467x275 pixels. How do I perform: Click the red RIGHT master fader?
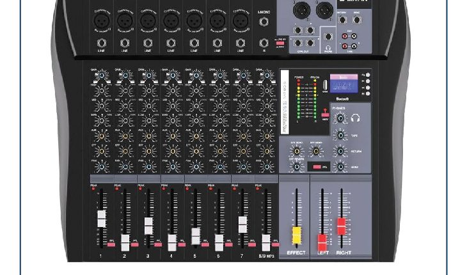click(x=341, y=226)
